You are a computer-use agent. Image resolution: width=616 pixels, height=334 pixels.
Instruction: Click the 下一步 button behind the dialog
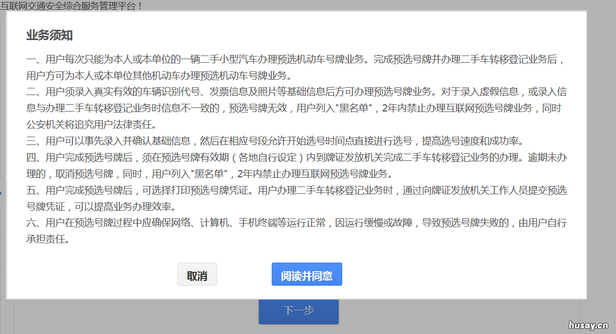(x=298, y=311)
